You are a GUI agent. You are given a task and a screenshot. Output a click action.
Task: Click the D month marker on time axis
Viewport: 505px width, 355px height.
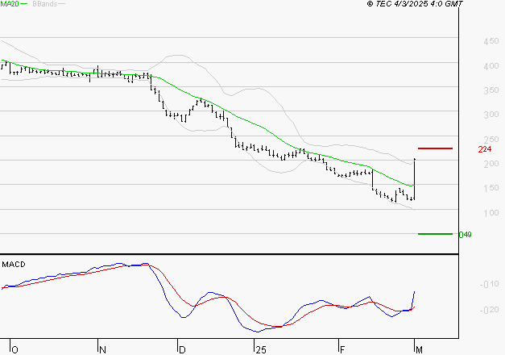(x=182, y=350)
